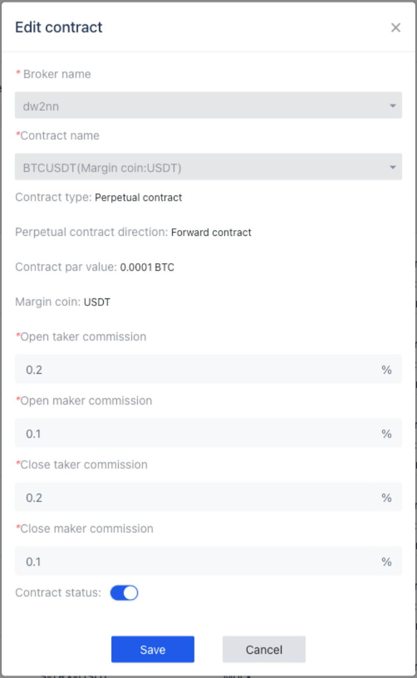
Task: Focus the Open taker commission input
Action: point(195,369)
